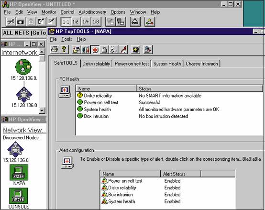The height and width of the screenshot is (210, 265).
Task: Open the Autodiscovery menu
Action: (x=92, y=12)
